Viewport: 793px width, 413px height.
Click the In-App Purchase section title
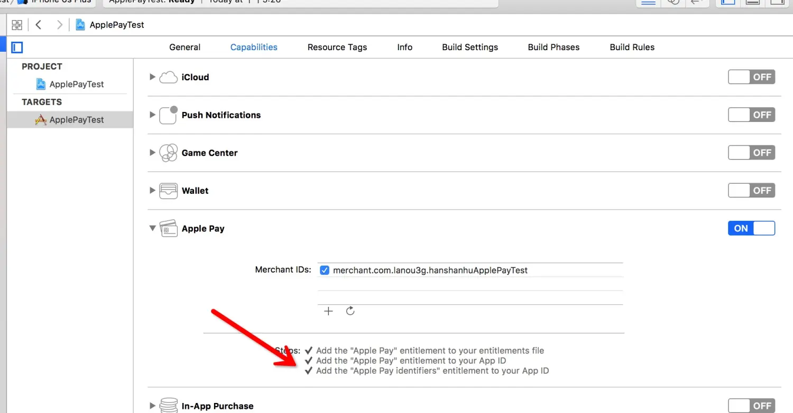(217, 406)
